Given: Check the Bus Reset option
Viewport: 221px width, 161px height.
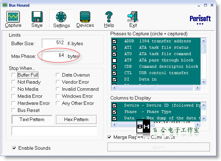Looking at the screenshot, I should tap(13, 110).
